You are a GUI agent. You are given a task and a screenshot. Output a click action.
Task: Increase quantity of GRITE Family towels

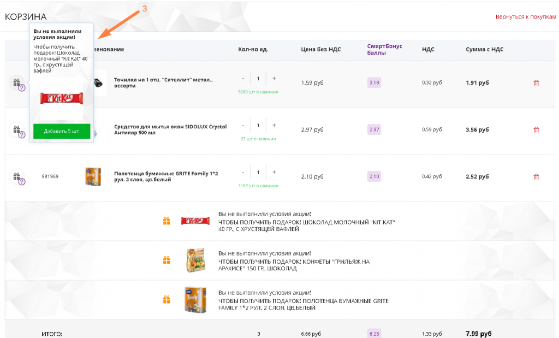[x=274, y=173]
